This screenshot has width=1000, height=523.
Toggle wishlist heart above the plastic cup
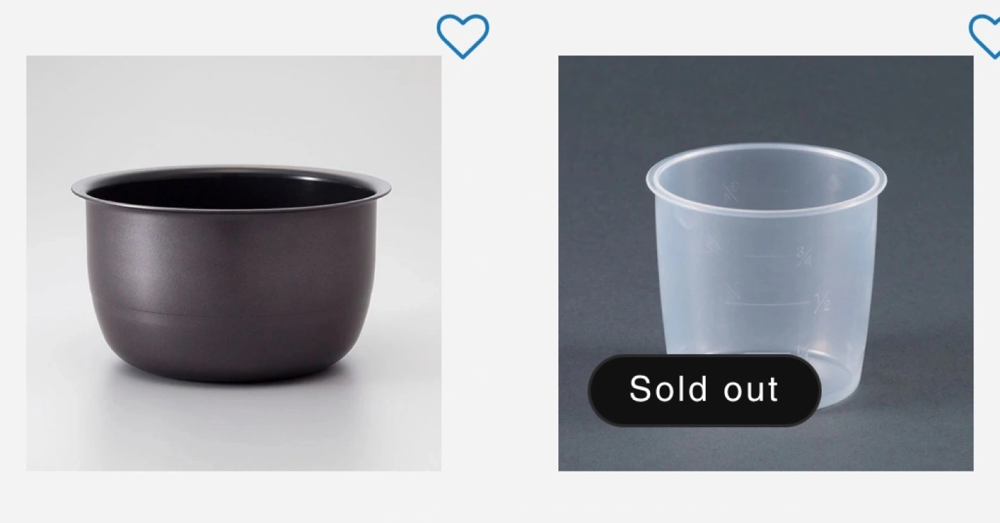click(x=985, y=37)
